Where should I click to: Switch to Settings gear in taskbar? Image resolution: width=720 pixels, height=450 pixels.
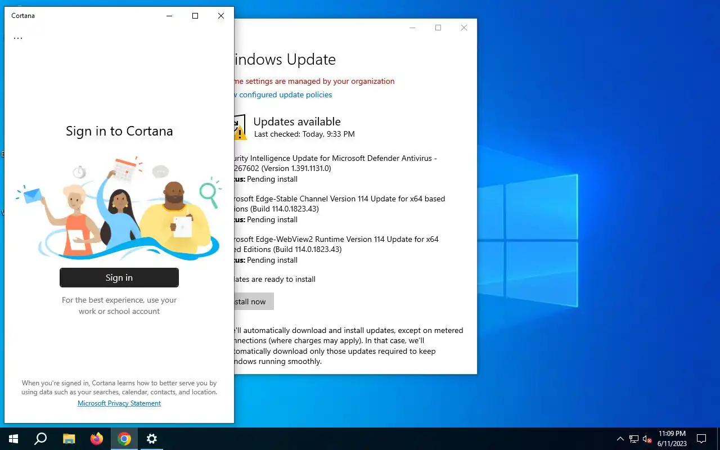(x=152, y=439)
